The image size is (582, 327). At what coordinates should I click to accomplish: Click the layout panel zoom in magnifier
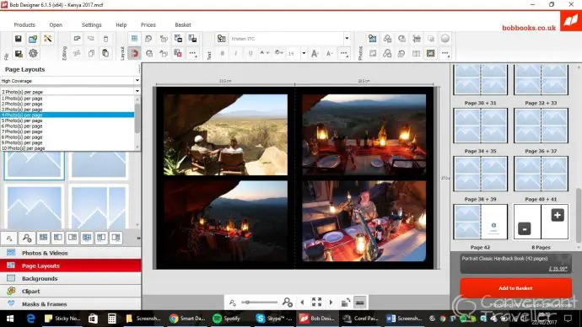27,238
